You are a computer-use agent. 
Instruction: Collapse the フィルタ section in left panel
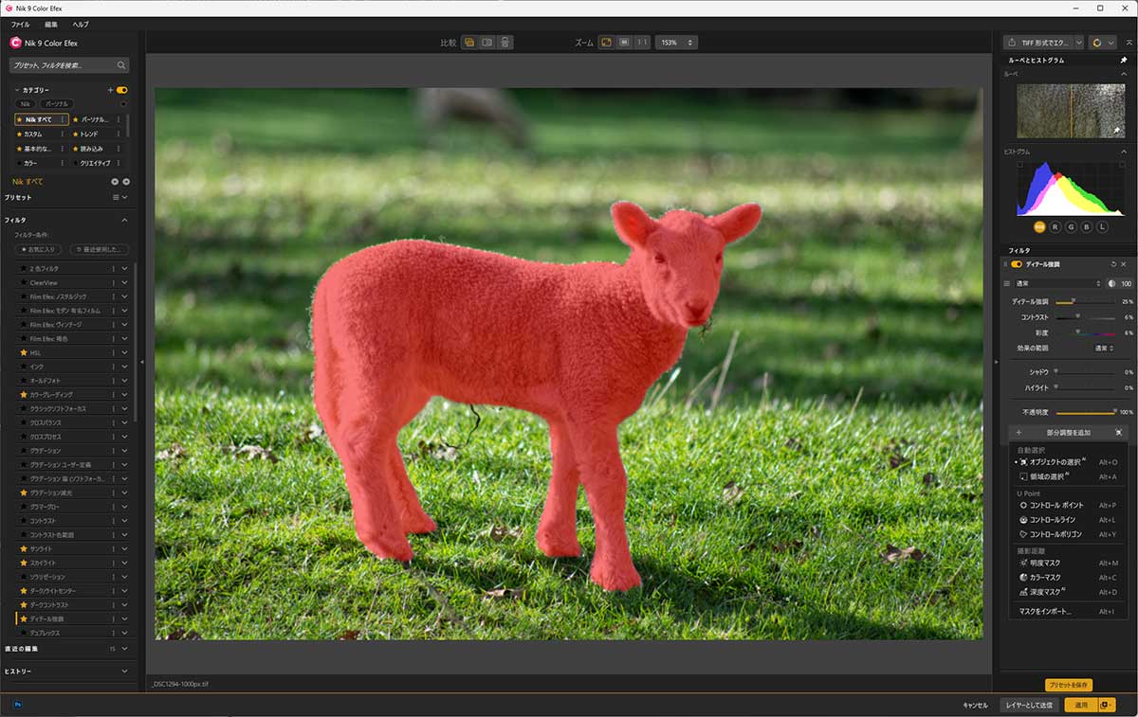[x=124, y=220]
